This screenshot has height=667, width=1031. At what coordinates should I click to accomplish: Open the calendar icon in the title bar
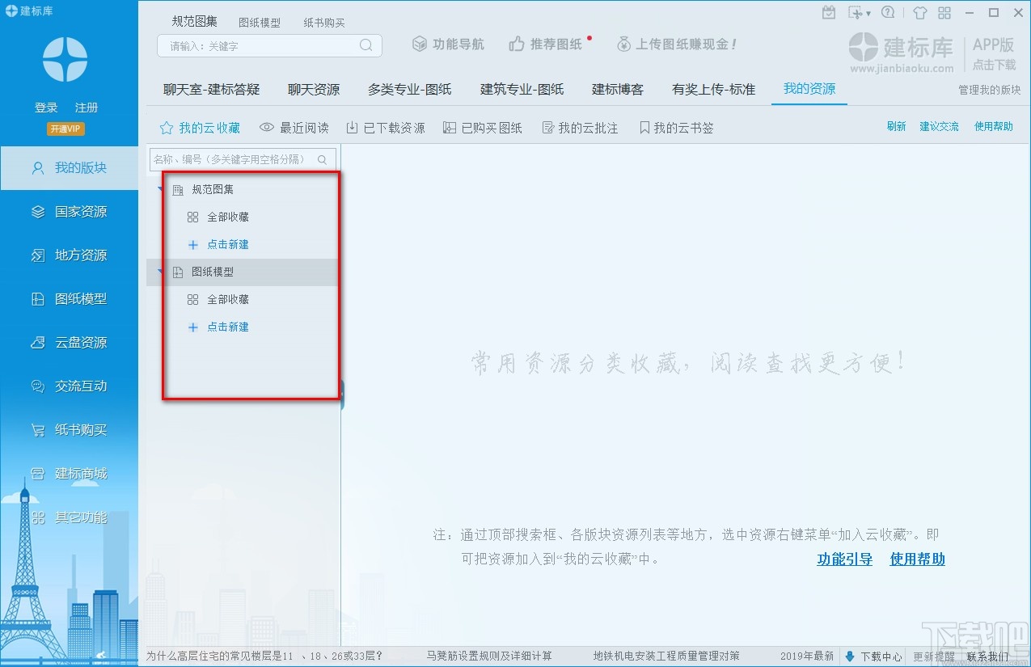click(830, 12)
